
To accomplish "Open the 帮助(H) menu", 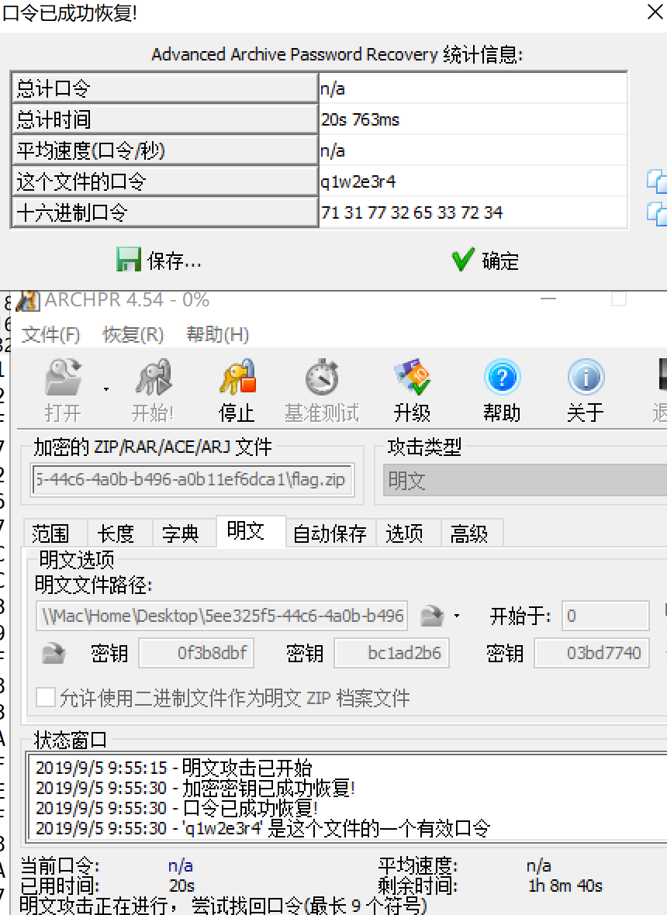I will pos(218,335).
